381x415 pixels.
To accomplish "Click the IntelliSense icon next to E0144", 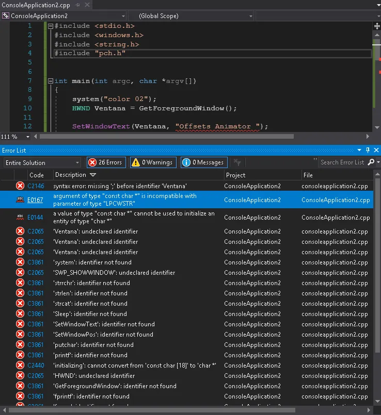I will (20, 218).
